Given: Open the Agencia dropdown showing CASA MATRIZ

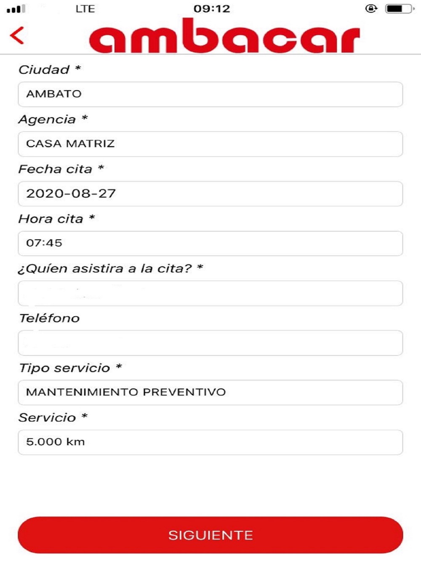Looking at the screenshot, I should (210, 144).
